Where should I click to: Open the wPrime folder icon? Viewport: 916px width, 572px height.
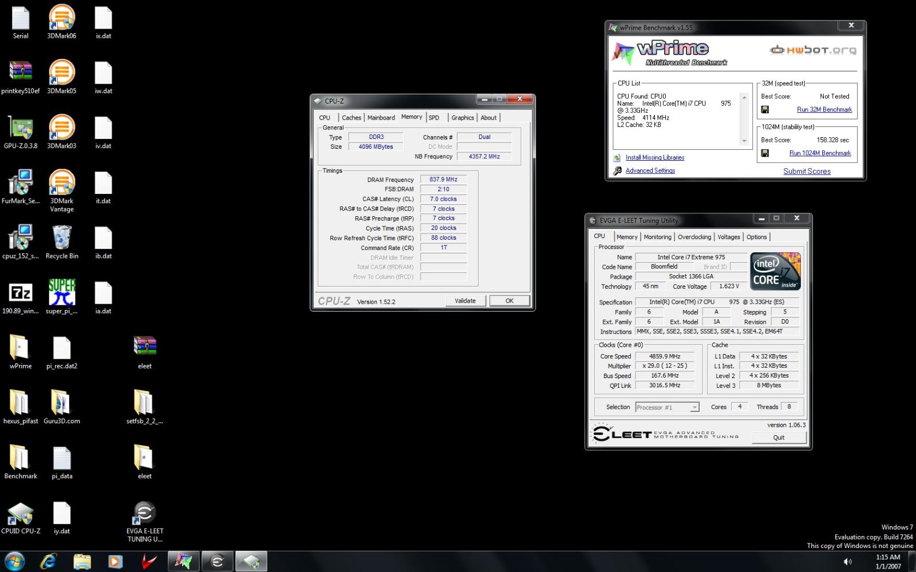(21, 352)
